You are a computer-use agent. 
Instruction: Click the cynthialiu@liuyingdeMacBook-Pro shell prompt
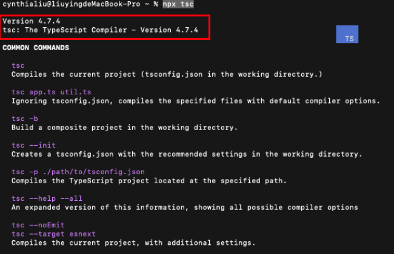tap(76, 4)
